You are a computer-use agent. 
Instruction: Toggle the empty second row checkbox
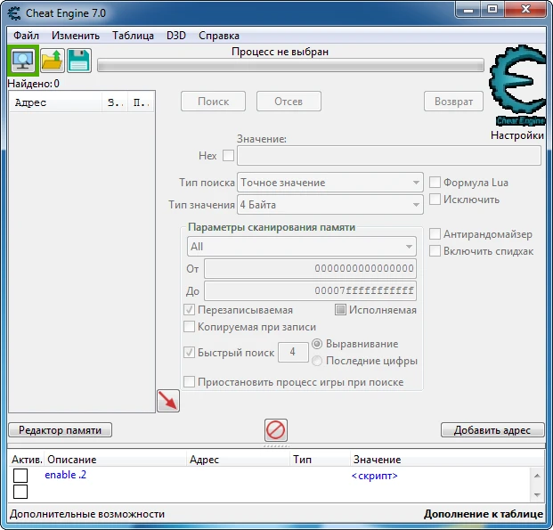click(20, 492)
